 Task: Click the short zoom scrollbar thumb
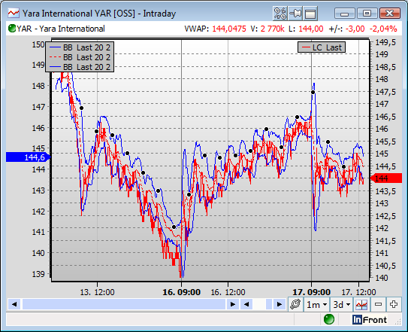(x=269, y=304)
